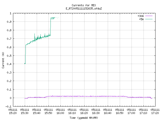Click y-axis tick value 0.9

(9, 22)
